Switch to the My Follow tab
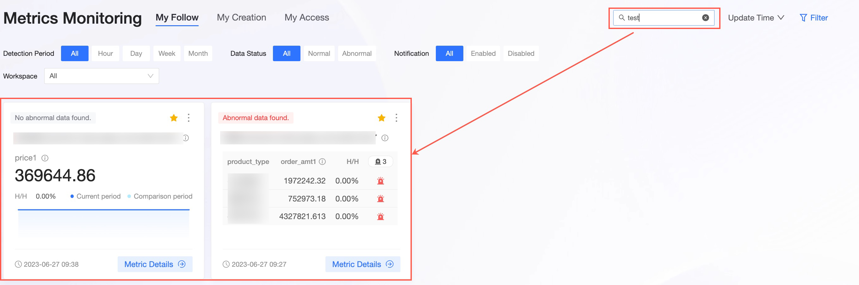 pos(177,18)
